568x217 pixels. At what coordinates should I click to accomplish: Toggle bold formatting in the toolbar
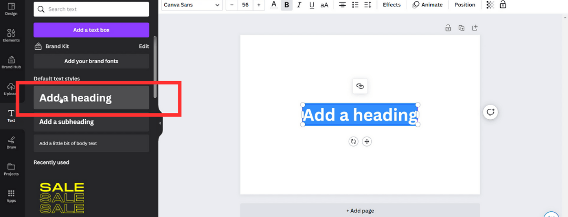[287, 5]
